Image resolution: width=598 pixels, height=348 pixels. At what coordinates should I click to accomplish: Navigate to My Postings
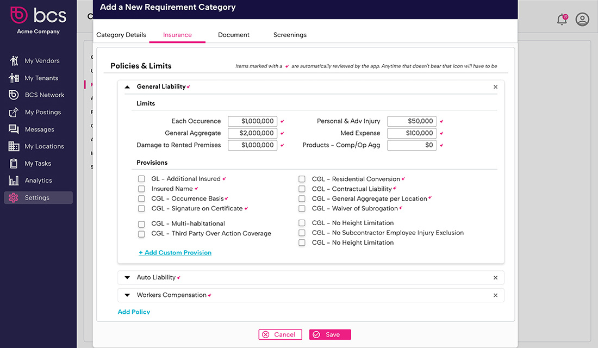(39, 112)
